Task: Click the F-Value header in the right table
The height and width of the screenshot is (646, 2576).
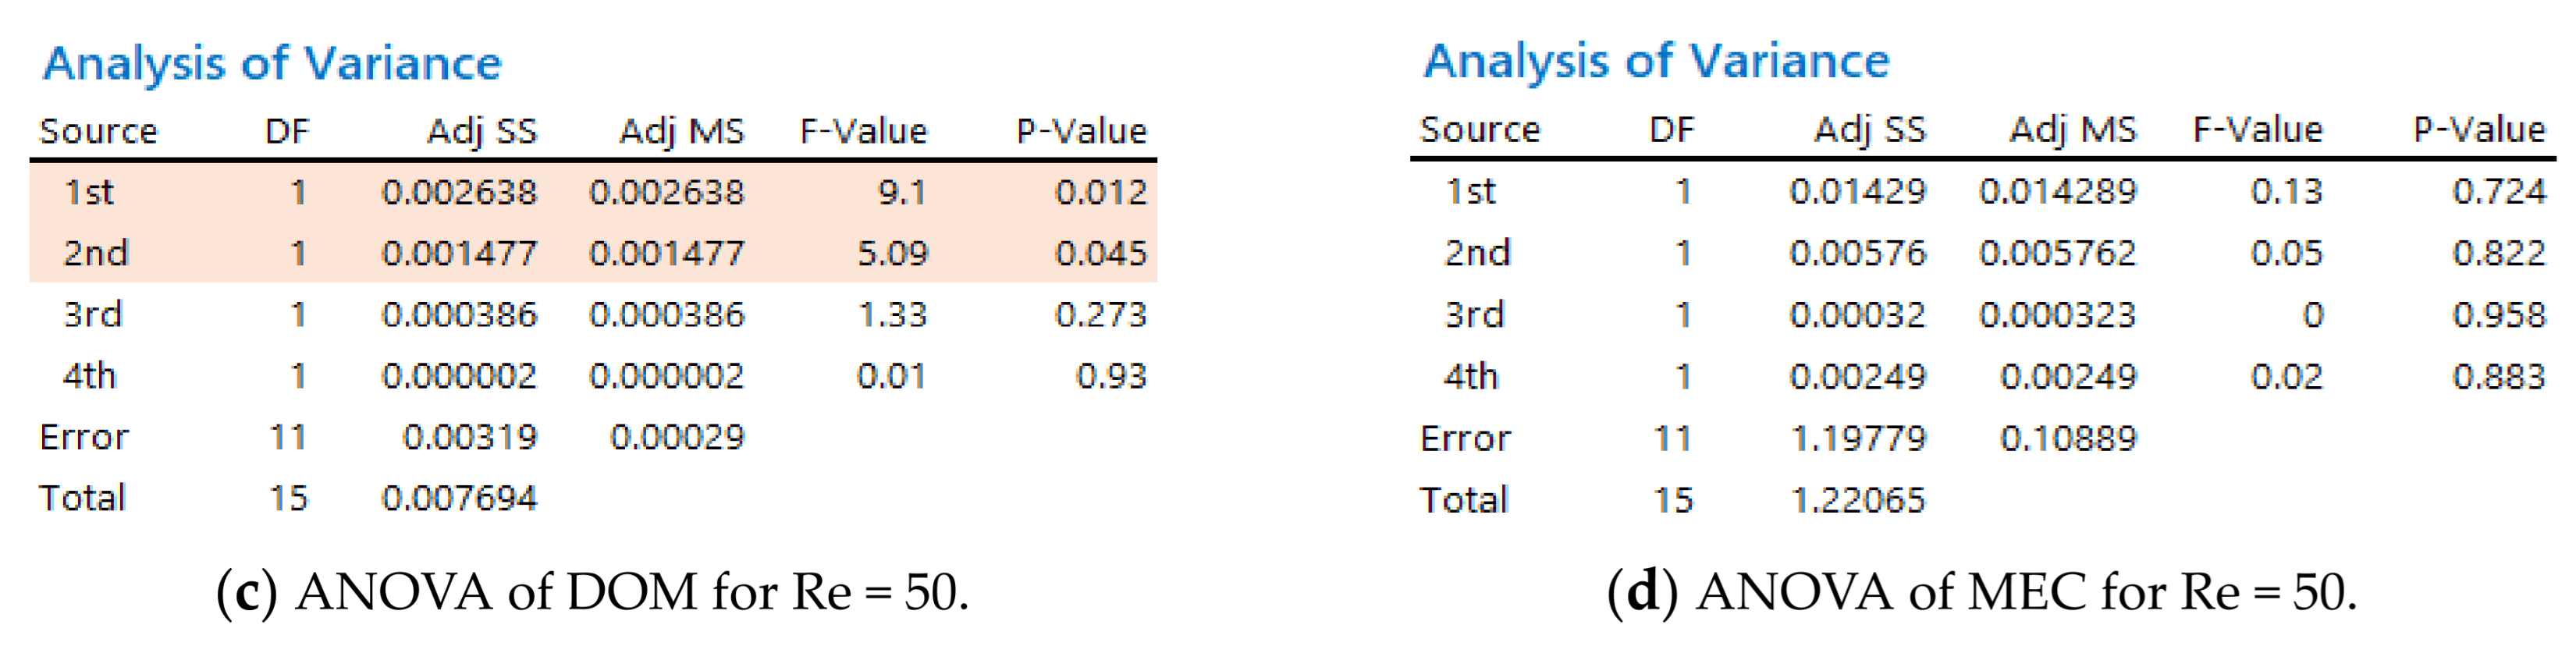Action: [2257, 130]
